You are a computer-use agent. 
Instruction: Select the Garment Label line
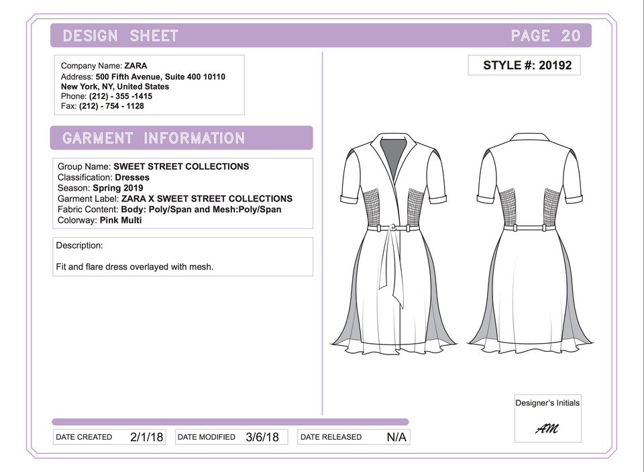point(175,199)
